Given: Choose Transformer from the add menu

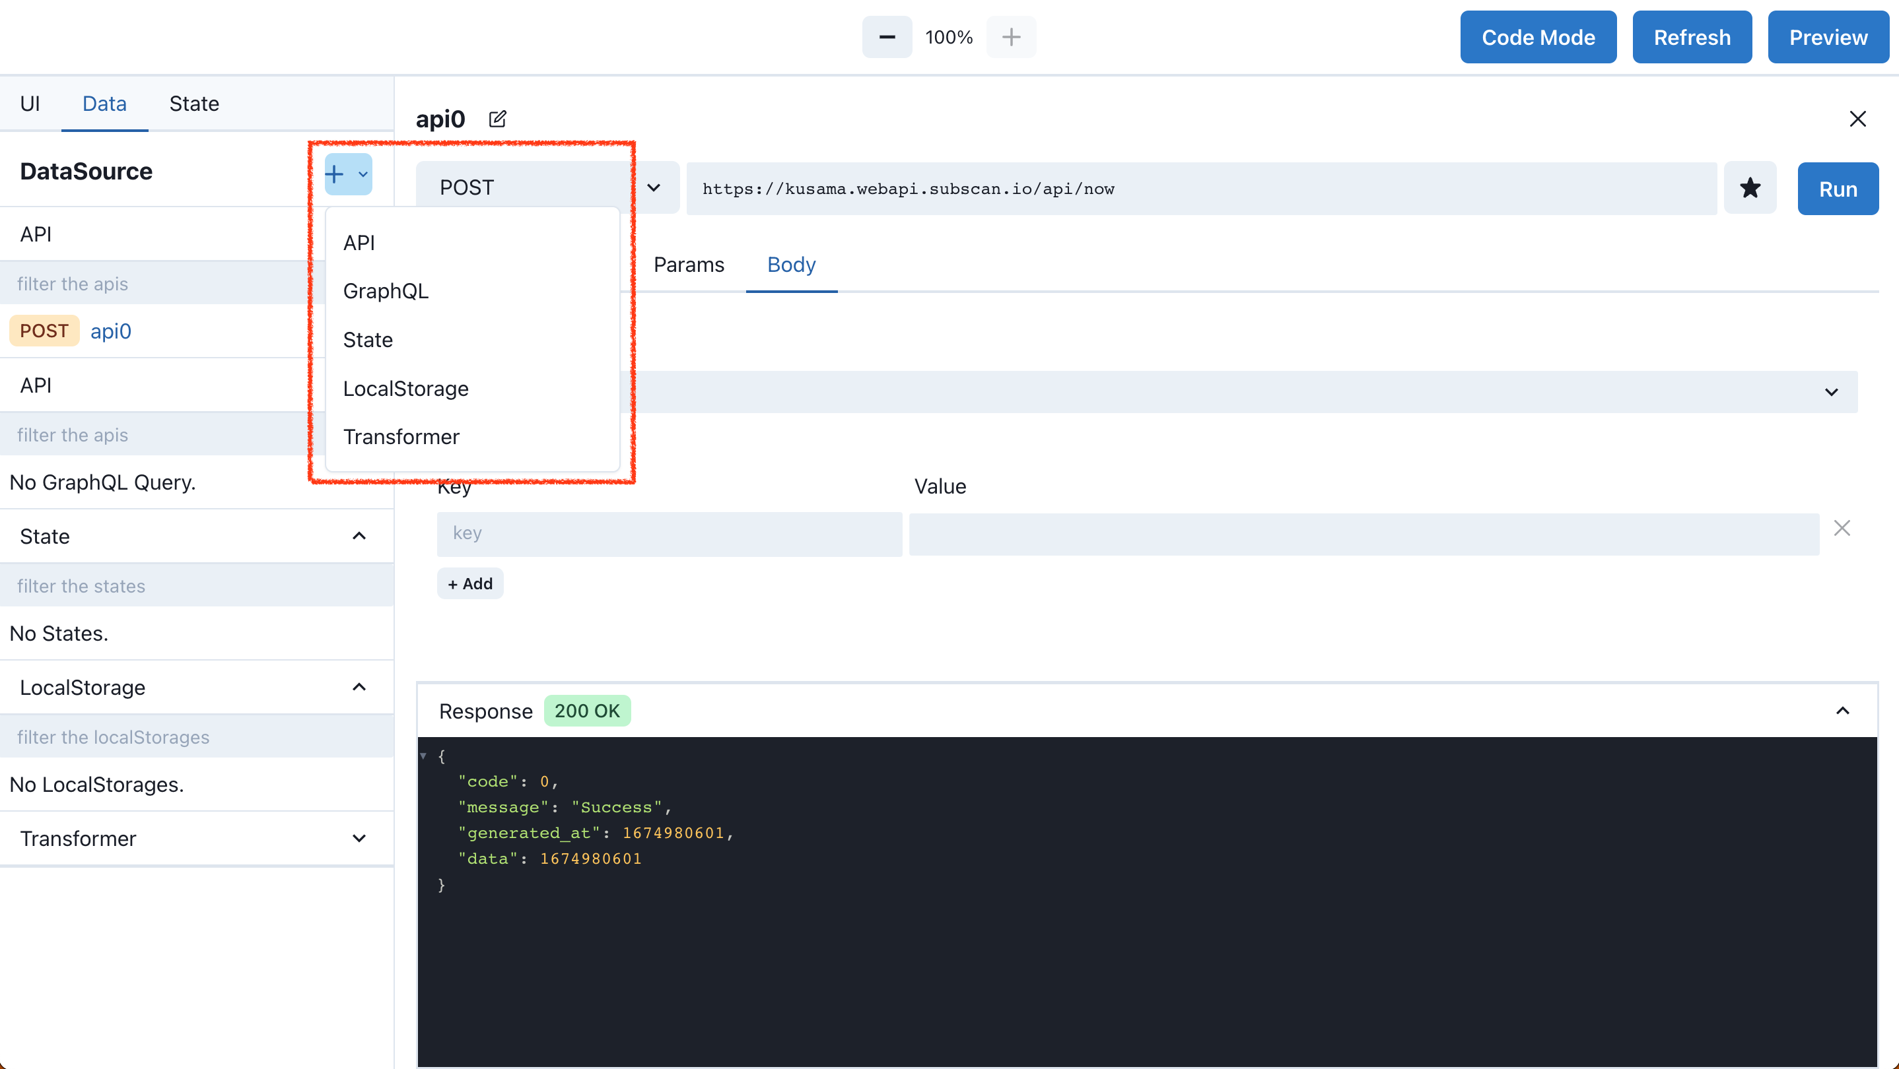Looking at the screenshot, I should click(472, 437).
